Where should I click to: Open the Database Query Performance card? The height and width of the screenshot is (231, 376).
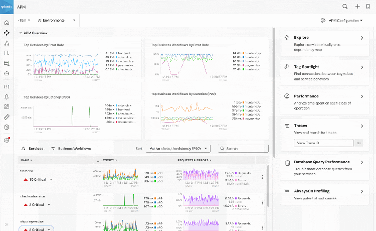coord(323,165)
